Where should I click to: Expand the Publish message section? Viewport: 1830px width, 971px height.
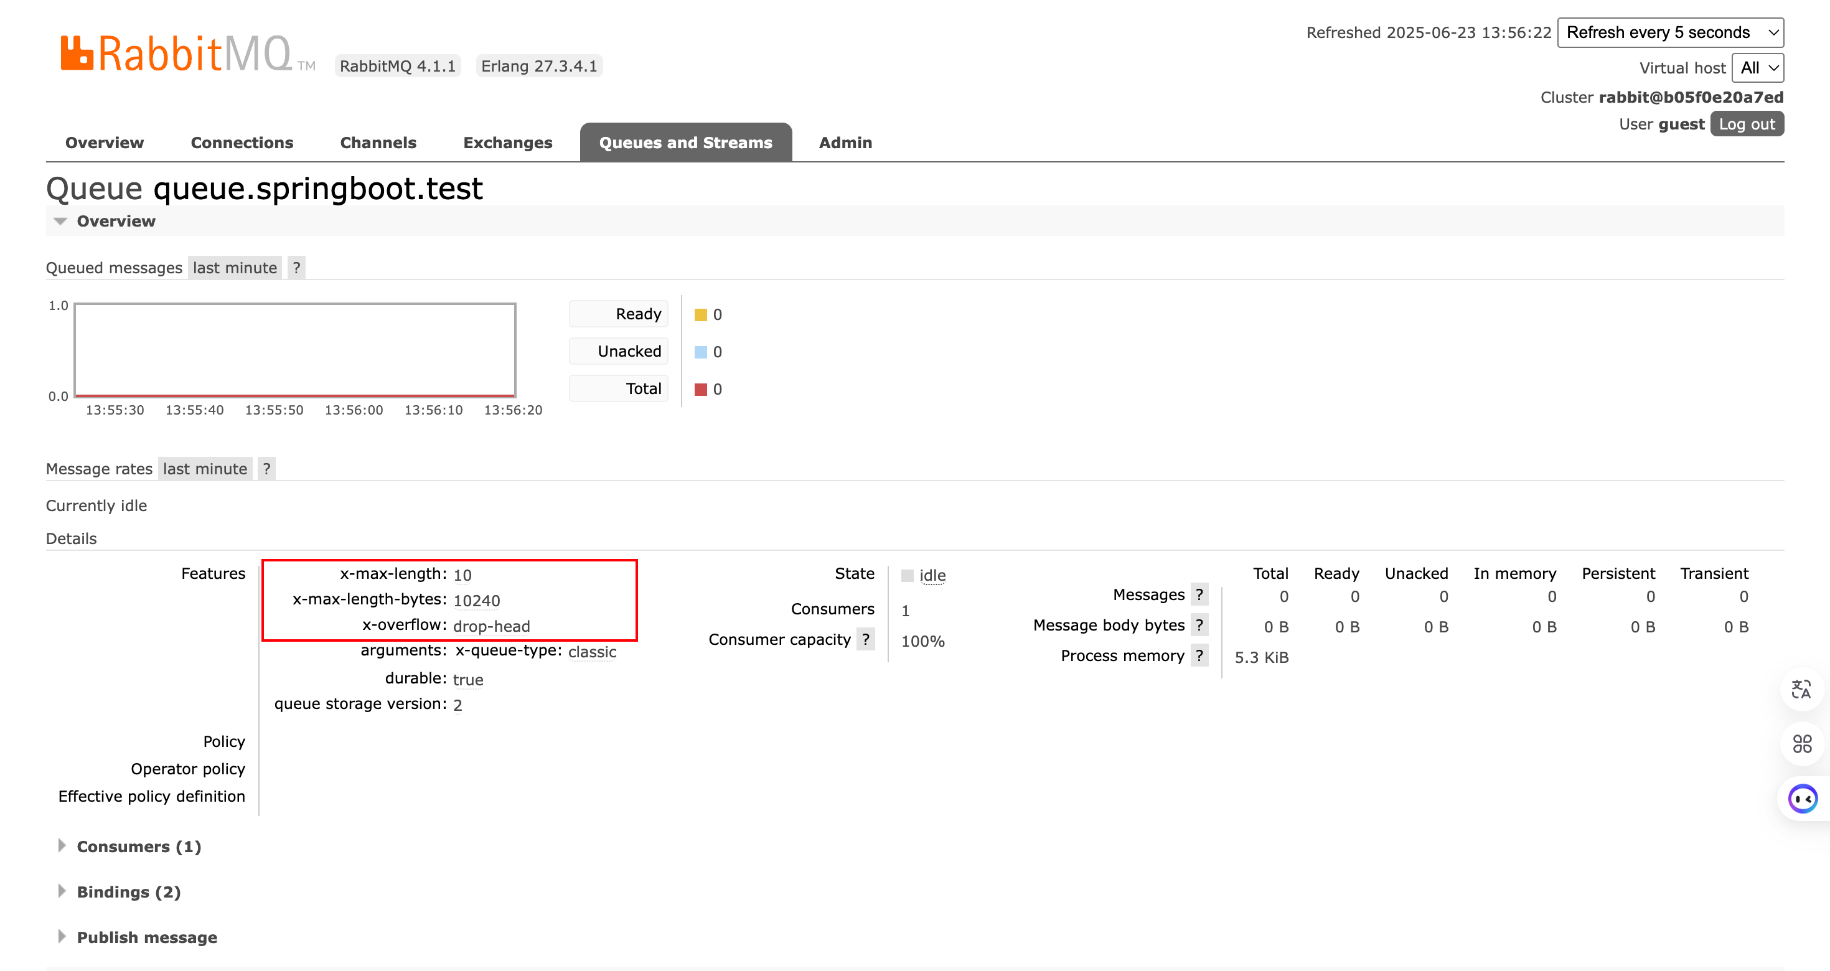pyautogui.click(x=146, y=937)
